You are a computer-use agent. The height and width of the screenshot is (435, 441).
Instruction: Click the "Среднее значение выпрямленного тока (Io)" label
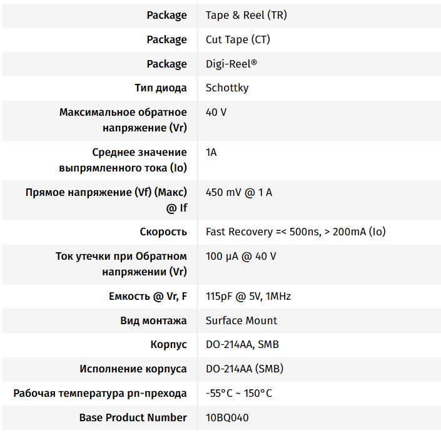pos(123,160)
